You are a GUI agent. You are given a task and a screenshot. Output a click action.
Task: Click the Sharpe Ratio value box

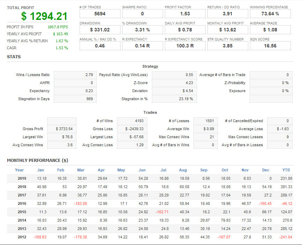[142, 14]
